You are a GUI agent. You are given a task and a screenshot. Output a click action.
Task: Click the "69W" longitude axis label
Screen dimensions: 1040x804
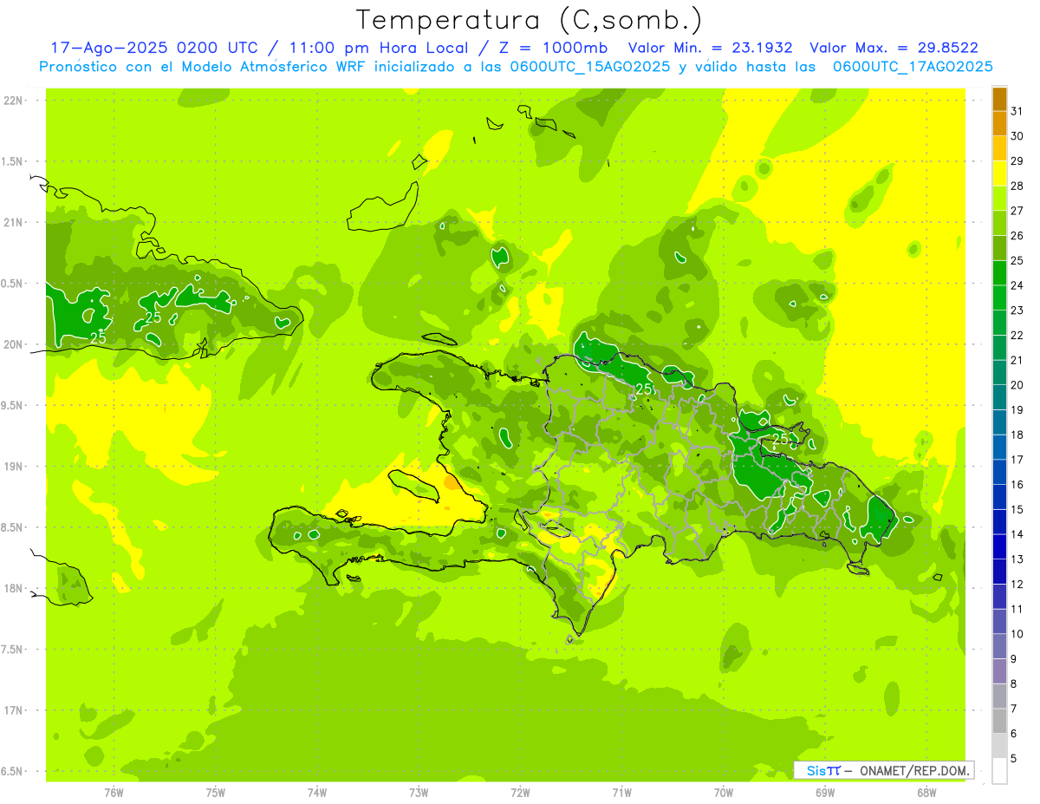(x=825, y=792)
